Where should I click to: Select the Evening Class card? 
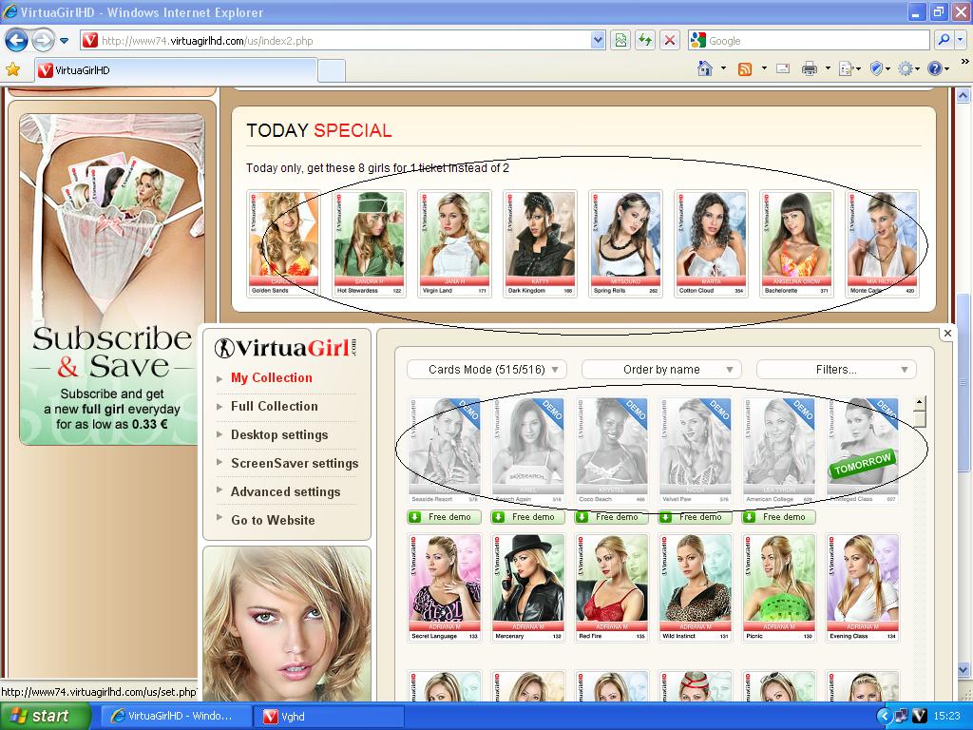(x=863, y=587)
